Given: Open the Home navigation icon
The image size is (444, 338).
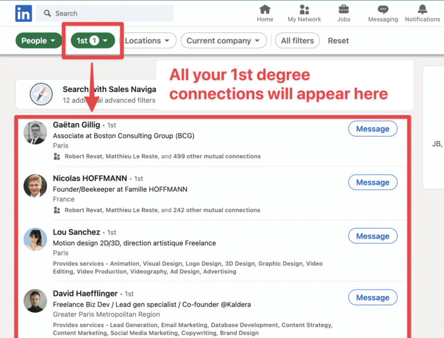Looking at the screenshot, I should tap(265, 10).
